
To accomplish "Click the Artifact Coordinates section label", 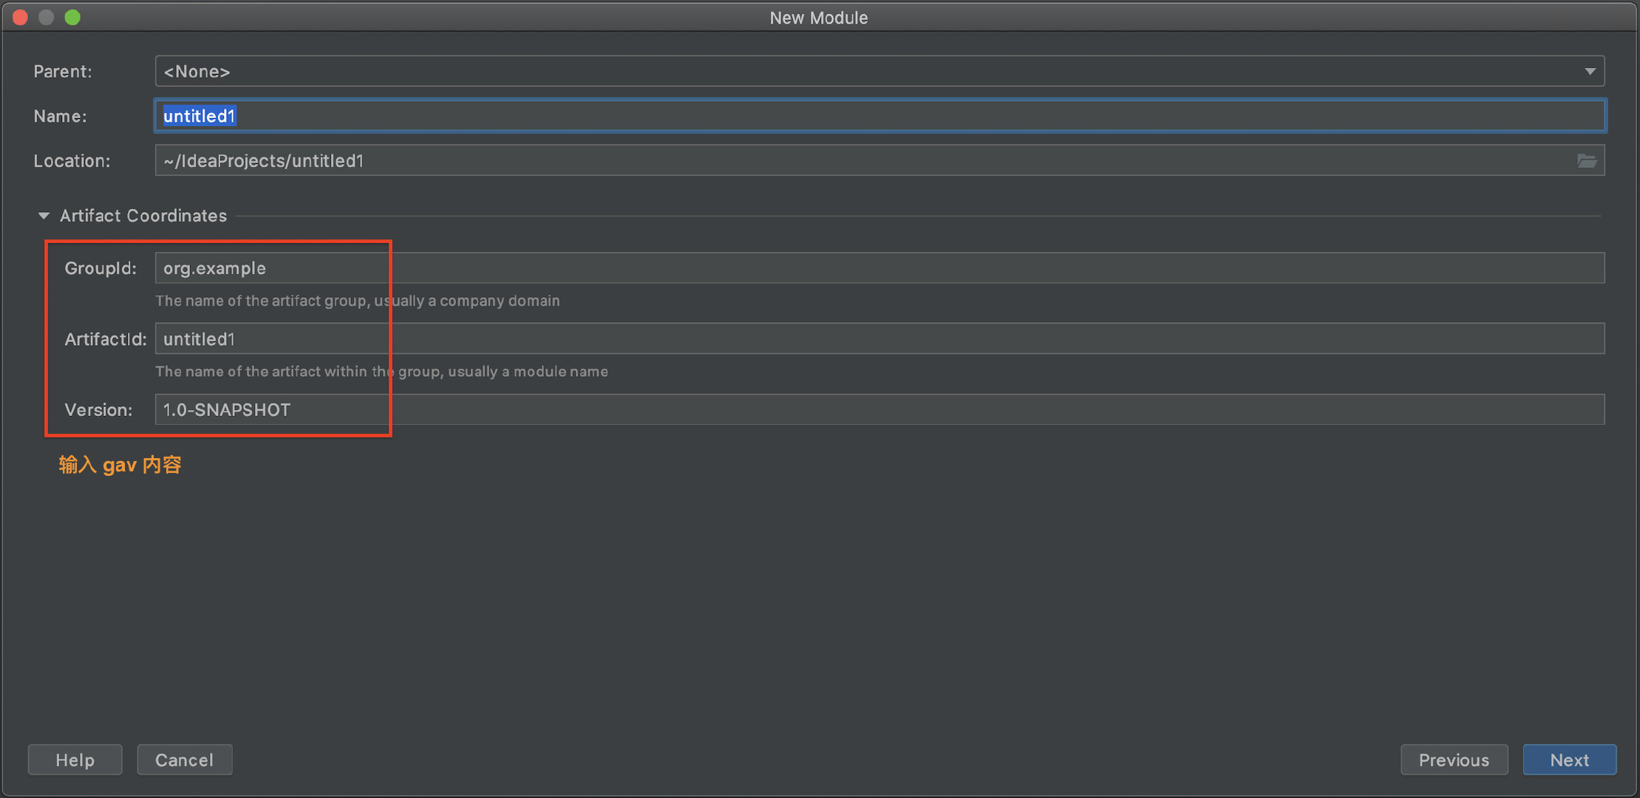I will pyautogui.click(x=143, y=216).
